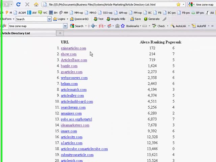Open Google toolbar Bookmarks menu
The image size is (216, 162).
(x=133, y=26)
